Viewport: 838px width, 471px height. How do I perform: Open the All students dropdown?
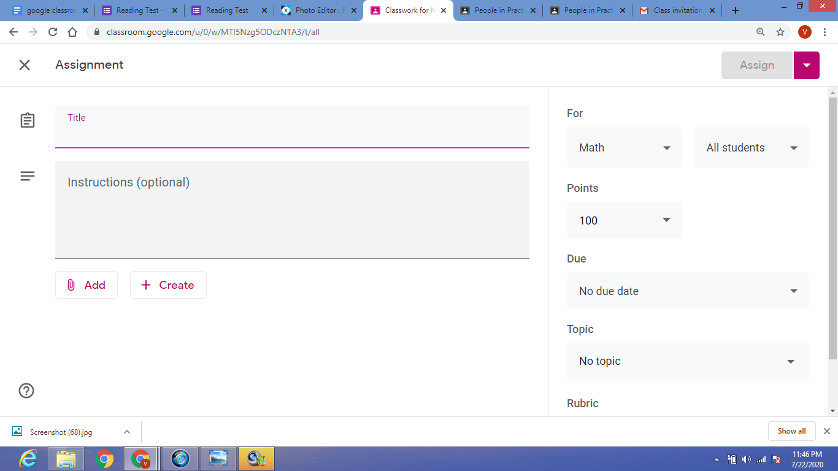752,148
